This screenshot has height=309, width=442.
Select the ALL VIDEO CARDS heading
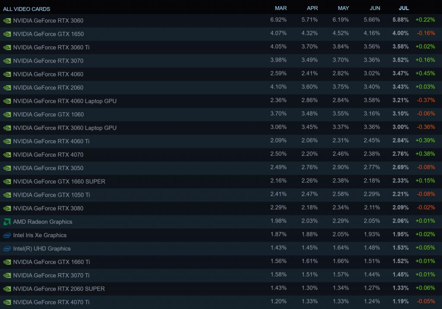(27, 9)
